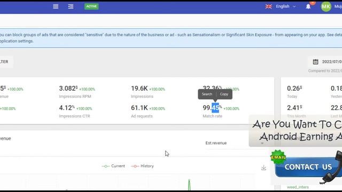Click the Impressions RPM label
The image size is (342, 192).
point(75,96)
